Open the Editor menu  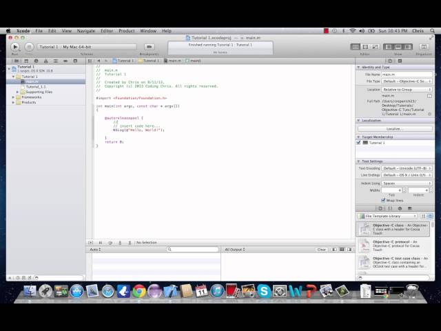[x=107, y=31]
